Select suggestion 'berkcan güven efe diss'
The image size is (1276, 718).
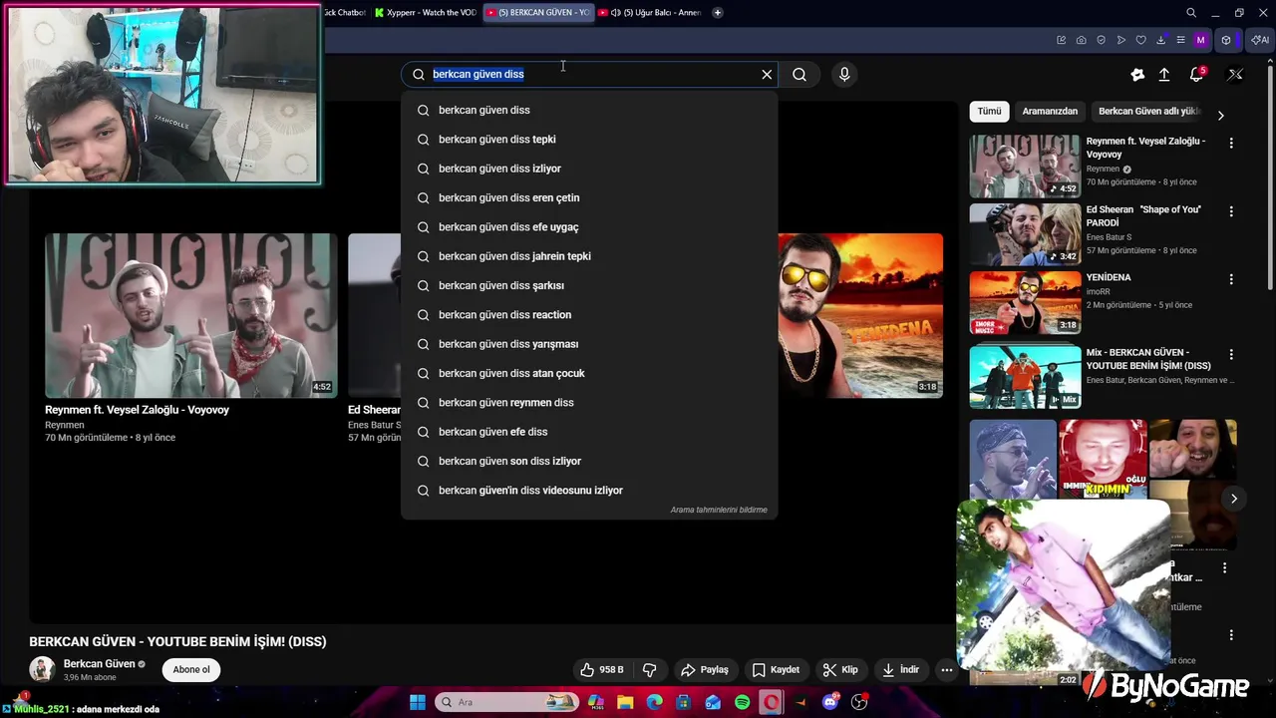tap(589, 432)
